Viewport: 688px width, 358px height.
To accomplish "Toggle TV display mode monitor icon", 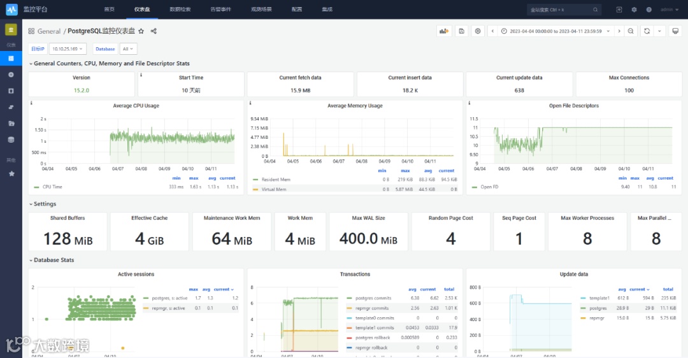I will [675, 31].
